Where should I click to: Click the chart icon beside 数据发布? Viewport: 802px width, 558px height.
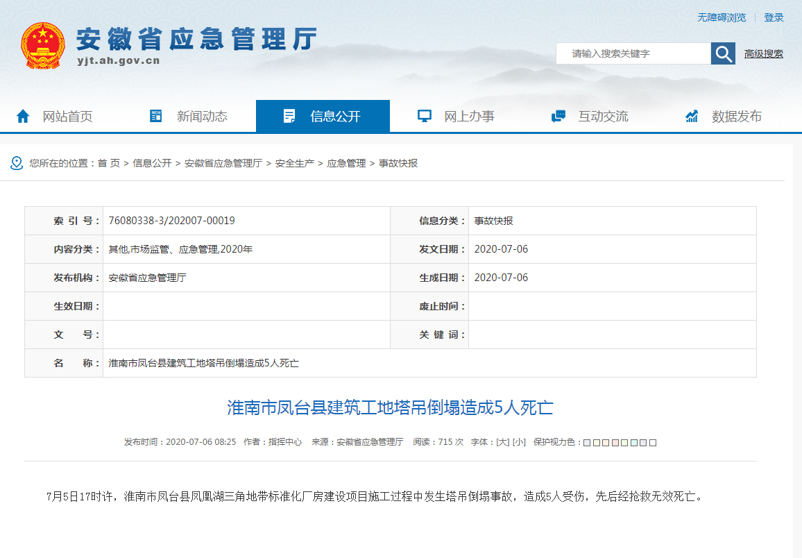point(692,116)
